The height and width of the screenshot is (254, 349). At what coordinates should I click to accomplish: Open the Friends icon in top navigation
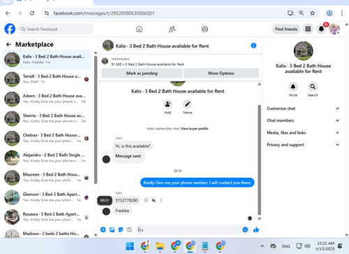[x=172, y=29]
